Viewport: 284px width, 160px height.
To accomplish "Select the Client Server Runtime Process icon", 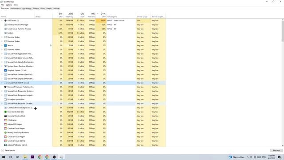I will [5, 29].
